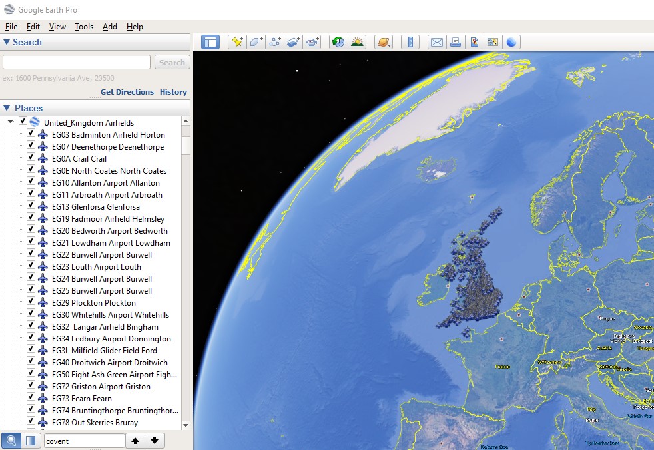Disable the EG29 Plockton Plockton placemark

click(x=31, y=302)
